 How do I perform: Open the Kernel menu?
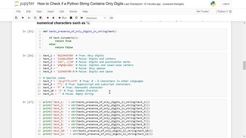click(x=73, y=11)
